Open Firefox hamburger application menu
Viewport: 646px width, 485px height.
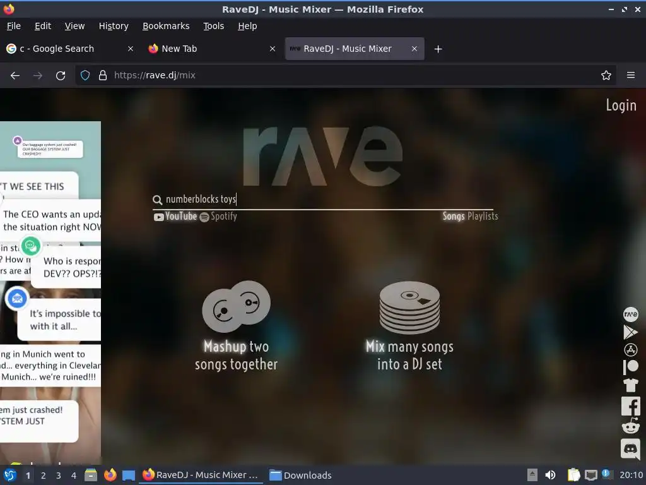tap(630, 76)
